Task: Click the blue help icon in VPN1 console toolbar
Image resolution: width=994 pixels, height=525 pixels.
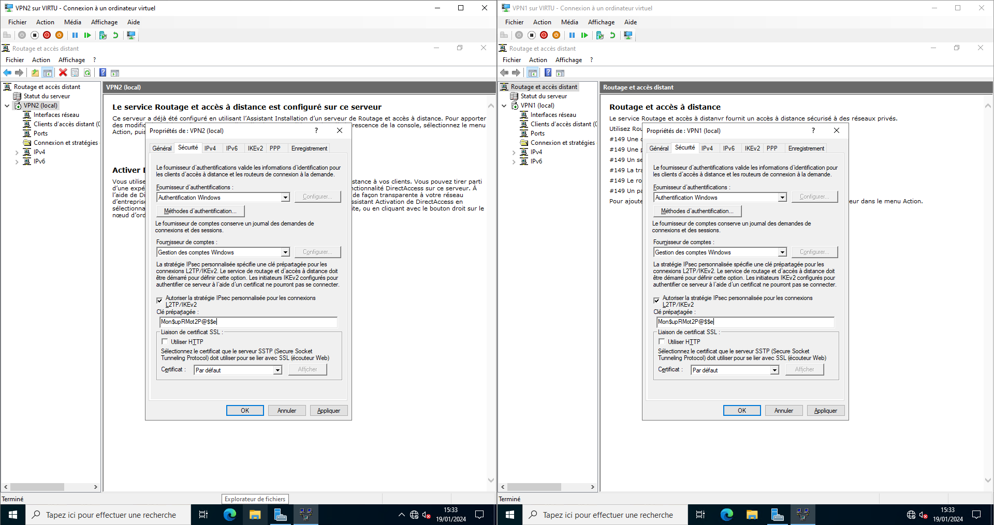Action: [548, 73]
